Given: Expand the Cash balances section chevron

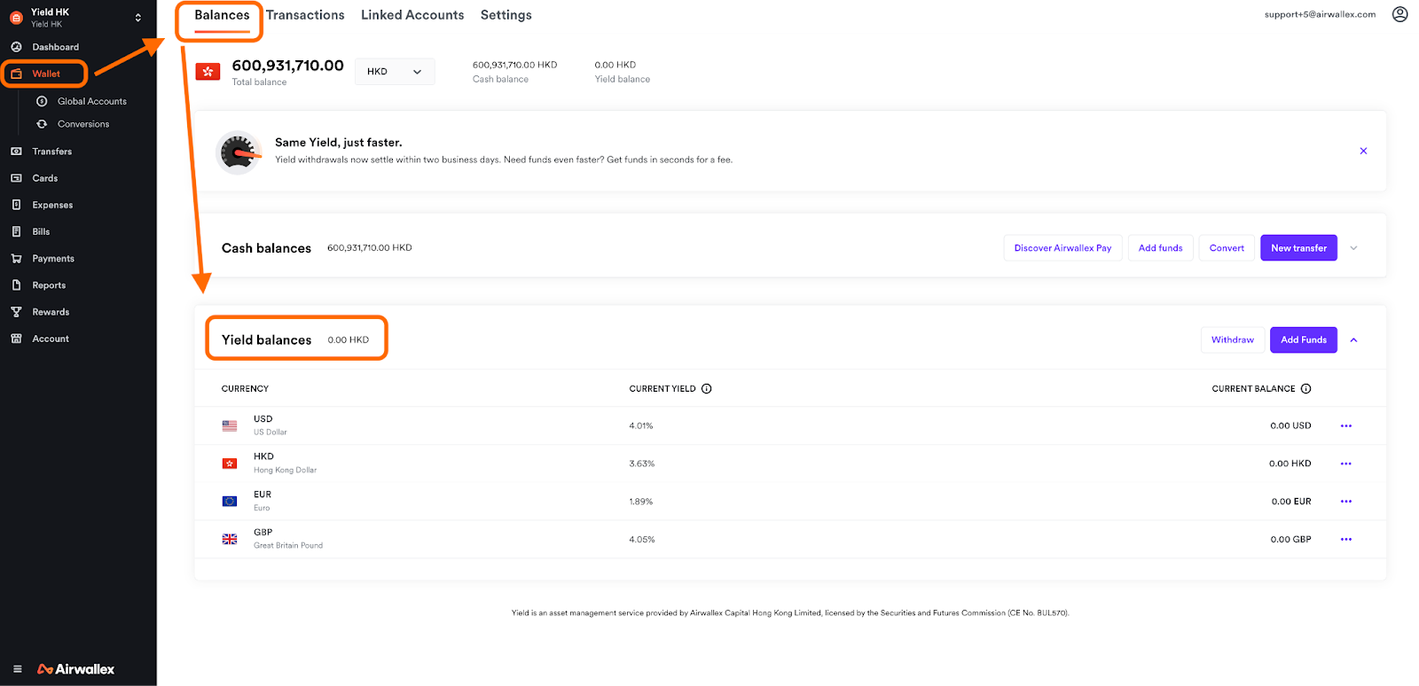Looking at the screenshot, I should [1353, 248].
